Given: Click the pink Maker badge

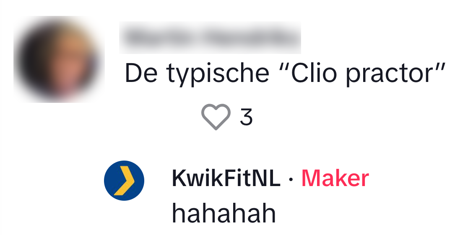Looking at the screenshot, I should click(x=335, y=179).
